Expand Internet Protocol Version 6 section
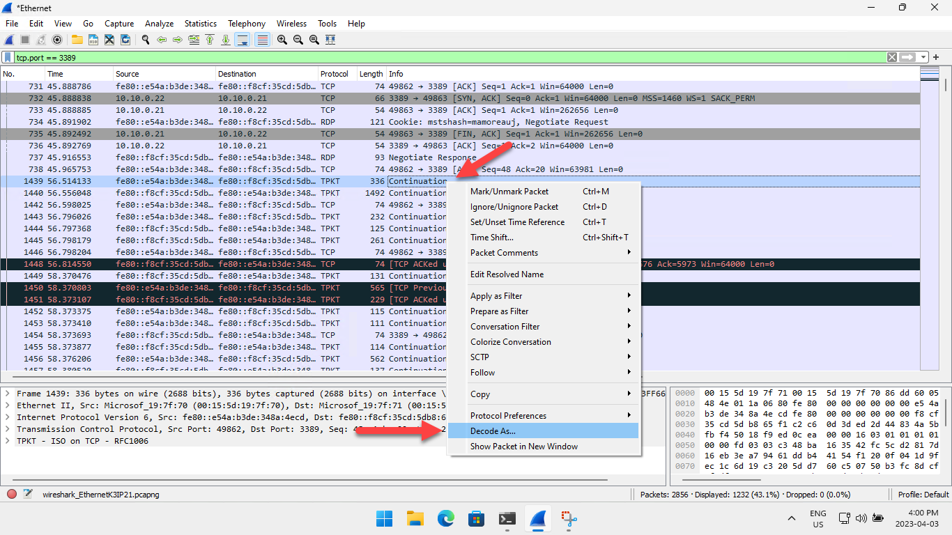Image resolution: width=952 pixels, height=535 pixels. [8, 417]
